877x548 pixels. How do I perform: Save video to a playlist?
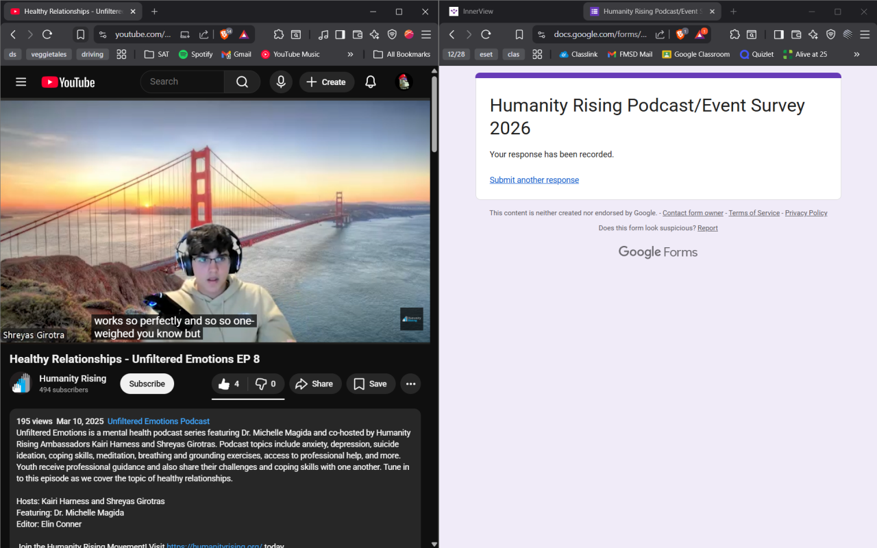pyautogui.click(x=371, y=384)
